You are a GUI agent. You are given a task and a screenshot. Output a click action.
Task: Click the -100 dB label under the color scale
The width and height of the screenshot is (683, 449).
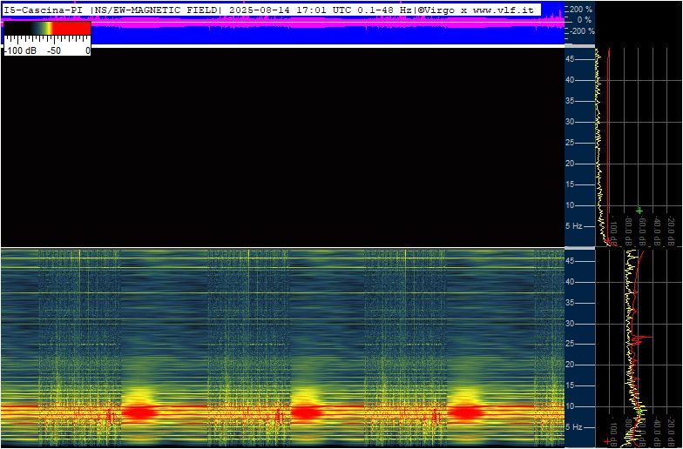coord(21,50)
